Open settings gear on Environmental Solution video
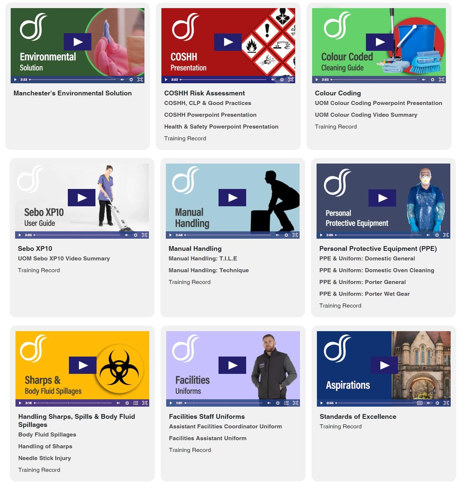 pos(131,80)
